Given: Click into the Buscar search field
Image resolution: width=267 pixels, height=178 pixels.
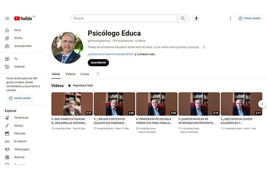Looking at the screenshot, I should [124, 18].
